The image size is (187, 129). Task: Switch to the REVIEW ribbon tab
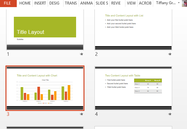[x=116, y=3]
